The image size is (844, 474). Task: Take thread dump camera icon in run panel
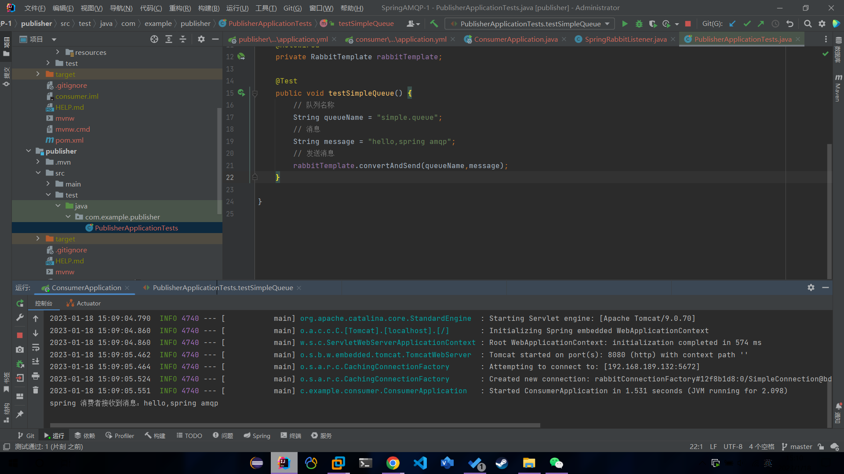pyautogui.click(x=20, y=350)
